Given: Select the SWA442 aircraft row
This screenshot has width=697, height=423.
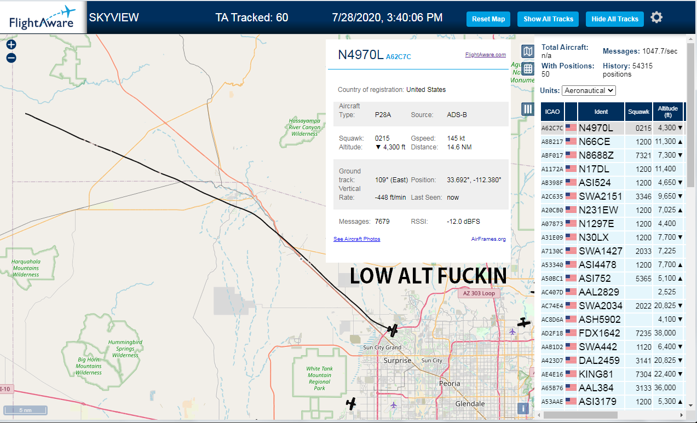Looking at the screenshot, I should pyautogui.click(x=613, y=346).
